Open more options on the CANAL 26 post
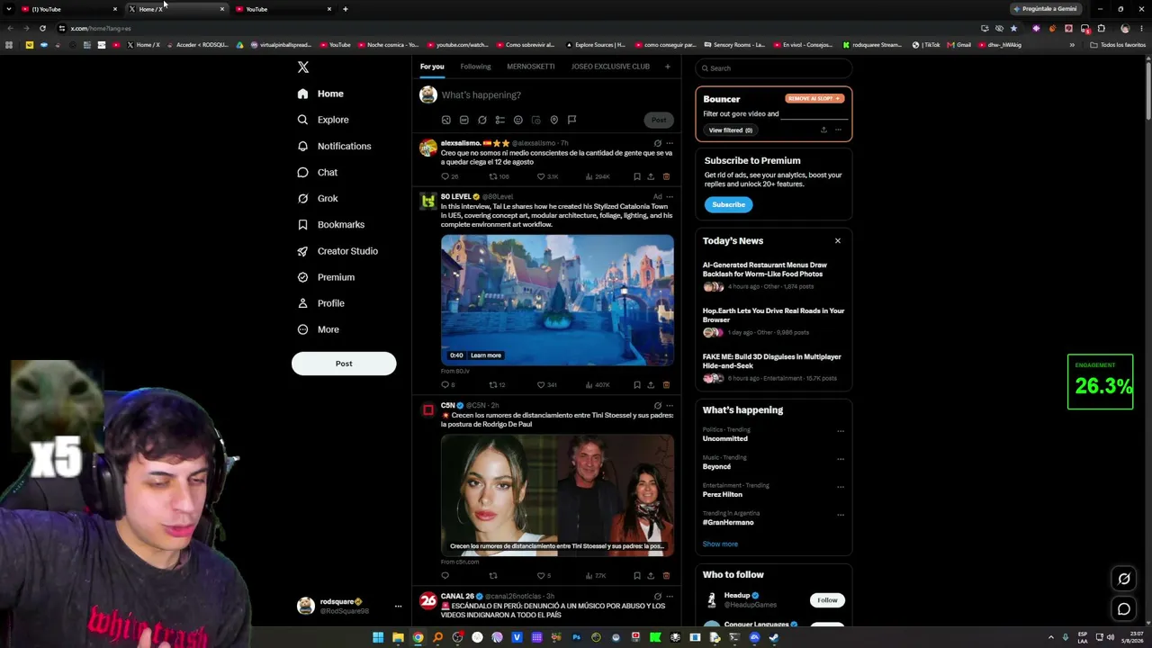 [669, 596]
